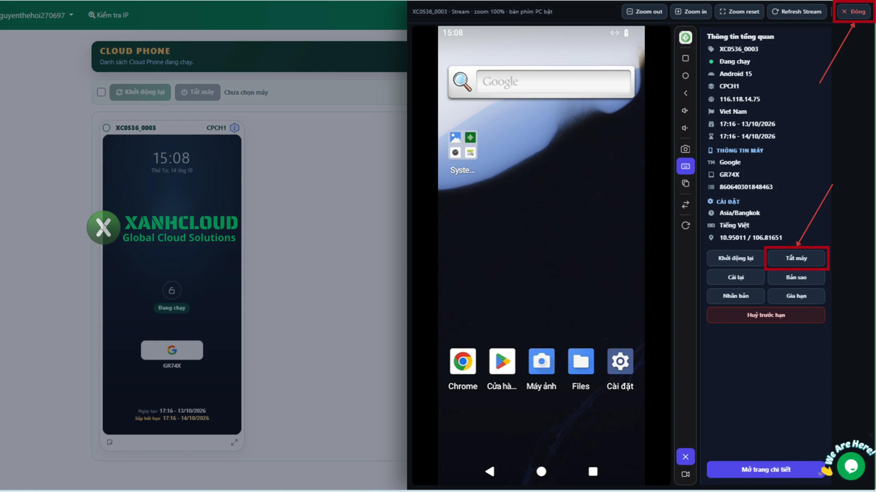The image size is (876, 492).
Task: Click Mở trang chi tiết button
Action: [766, 470]
